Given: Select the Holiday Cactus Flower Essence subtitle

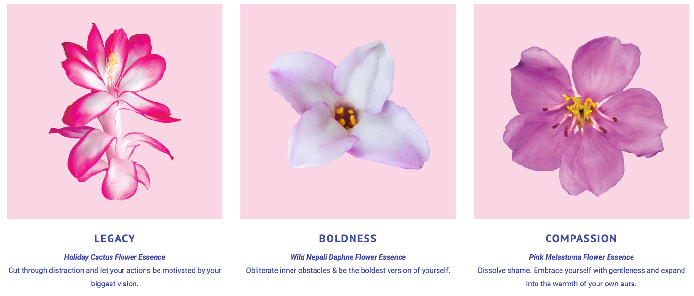Looking at the screenshot, I should pyautogui.click(x=115, y=257).
